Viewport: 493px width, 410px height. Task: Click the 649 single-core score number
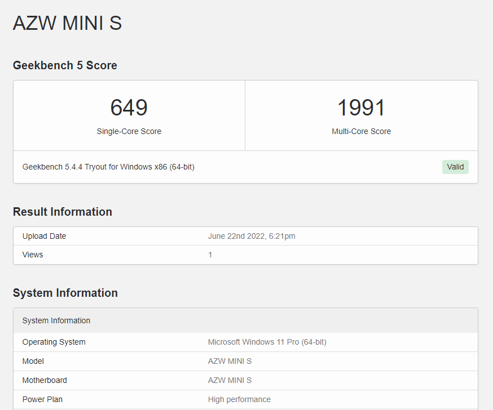pos(129,108)
